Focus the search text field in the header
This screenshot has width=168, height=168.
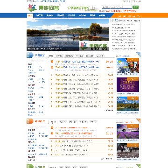[121, 7]
